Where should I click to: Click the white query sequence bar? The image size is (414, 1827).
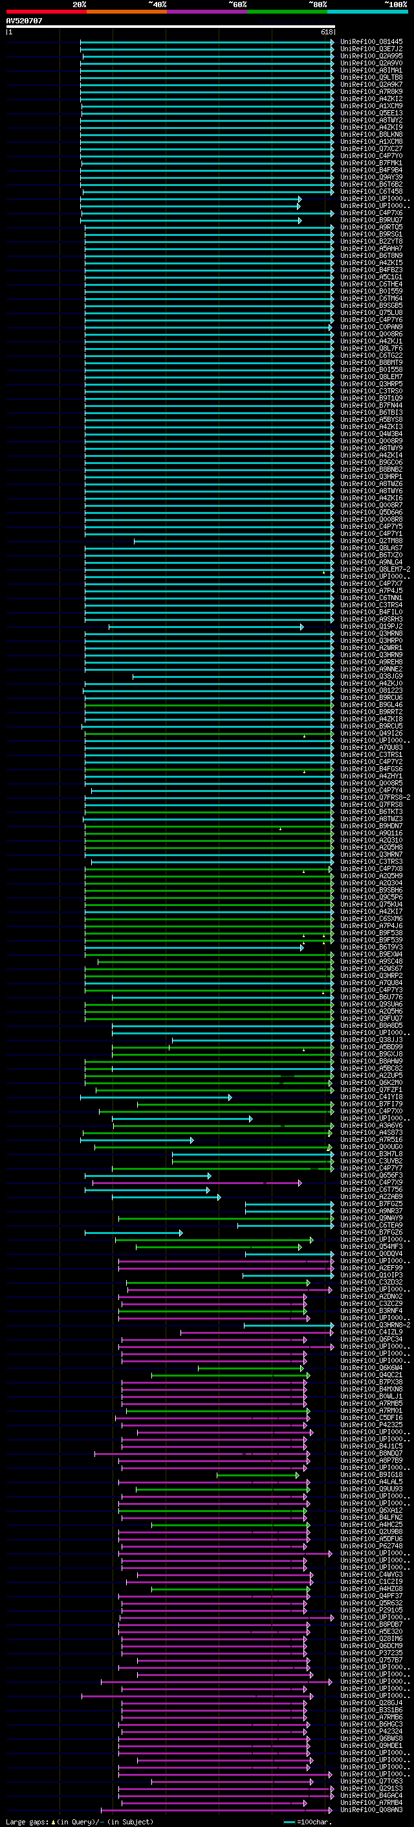click(171, 27)
